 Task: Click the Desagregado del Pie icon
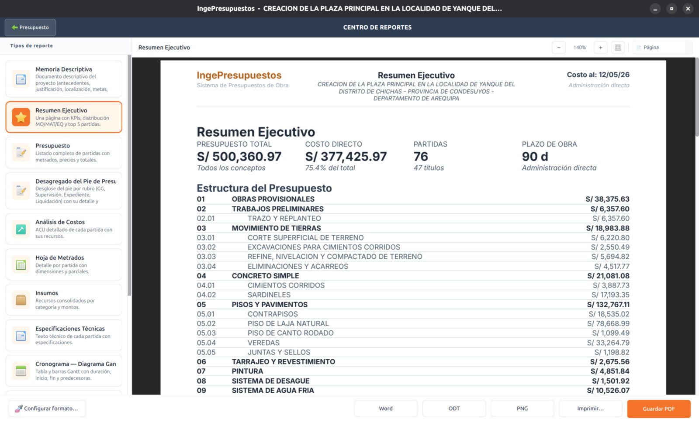(x=21, y=191)
